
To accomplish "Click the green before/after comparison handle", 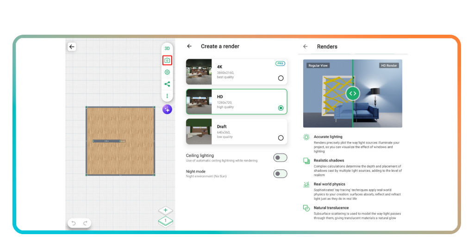I will pos(353,93).
